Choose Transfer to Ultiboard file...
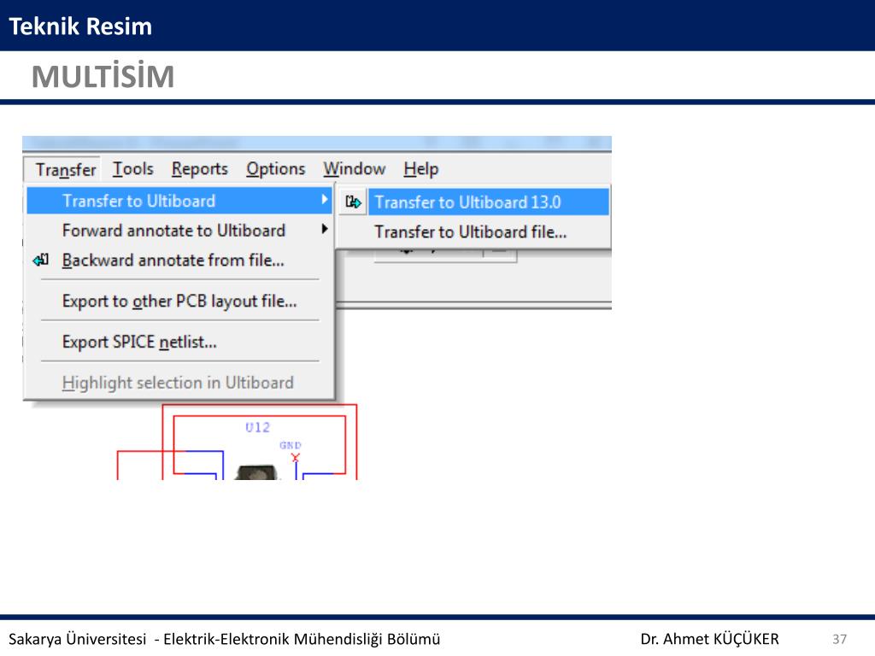Viewport: 875px width, 656px height. pyautogui.click(x=473, y=231)
